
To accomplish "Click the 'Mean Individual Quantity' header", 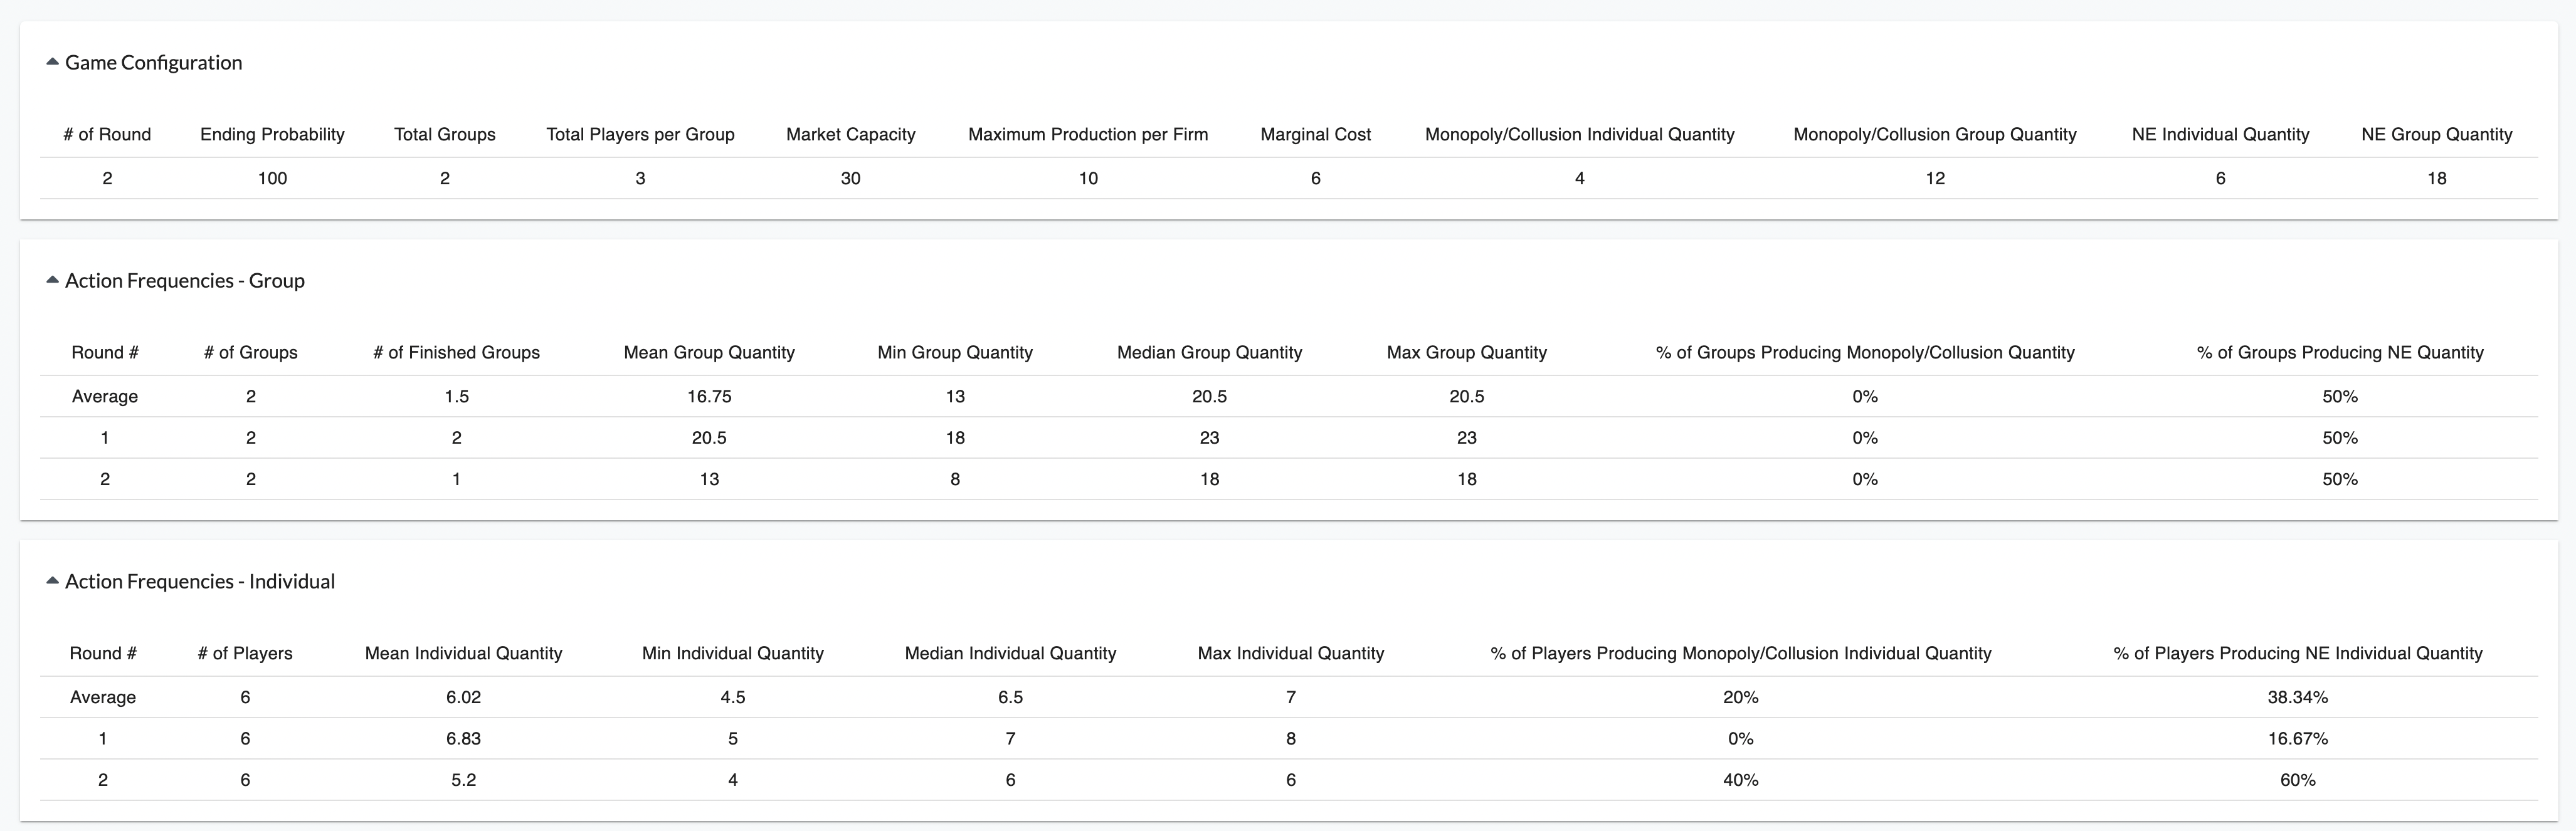I will (x=464, y=653).
